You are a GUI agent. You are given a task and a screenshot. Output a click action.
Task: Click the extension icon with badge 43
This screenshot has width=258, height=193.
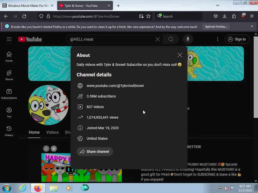(243, 16)
